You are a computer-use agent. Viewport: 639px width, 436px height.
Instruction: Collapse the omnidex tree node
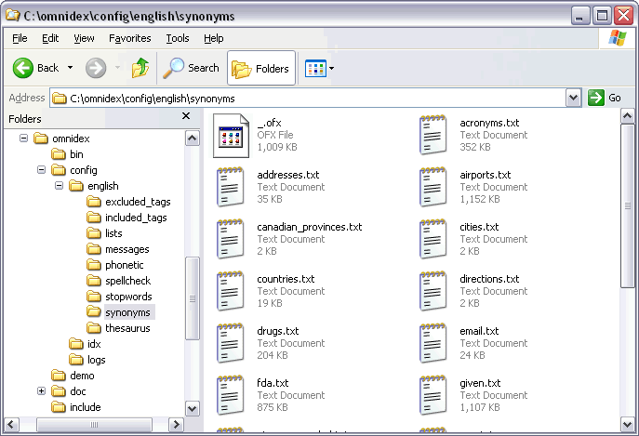pos(23,139)
